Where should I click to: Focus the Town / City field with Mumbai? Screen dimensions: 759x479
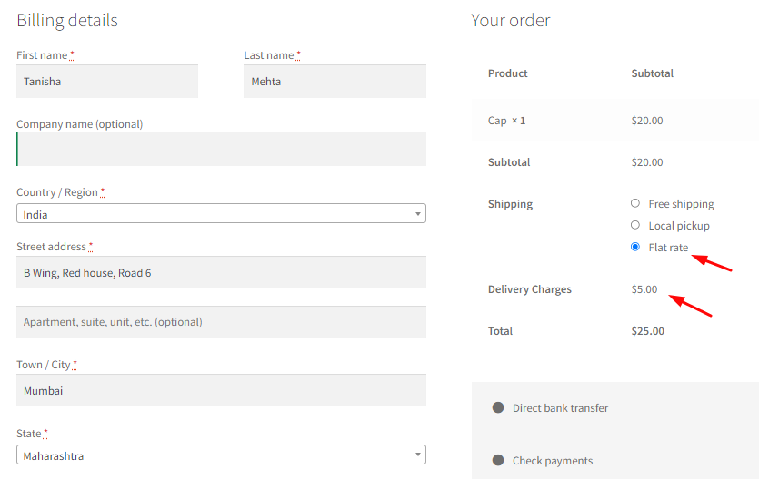pyautogui.click(x=221, y=390)
